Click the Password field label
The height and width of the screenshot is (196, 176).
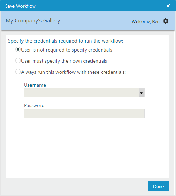(34, 106)
